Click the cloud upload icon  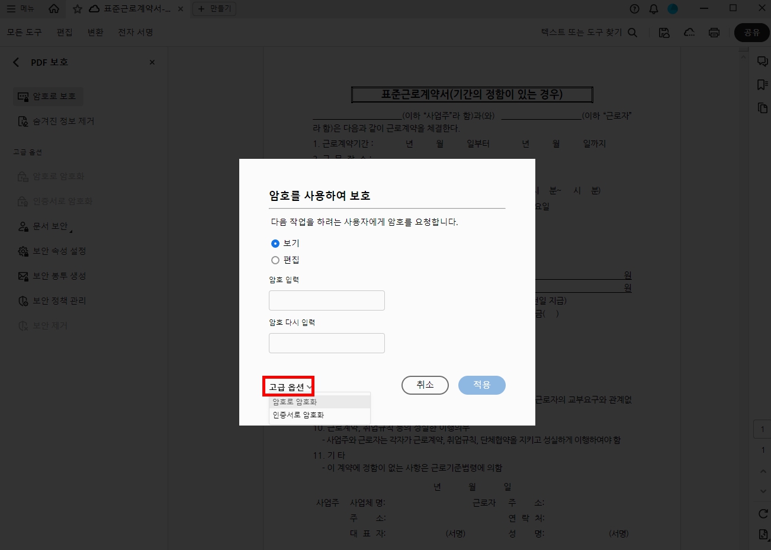pyautogui.click(x=689, y=33)
